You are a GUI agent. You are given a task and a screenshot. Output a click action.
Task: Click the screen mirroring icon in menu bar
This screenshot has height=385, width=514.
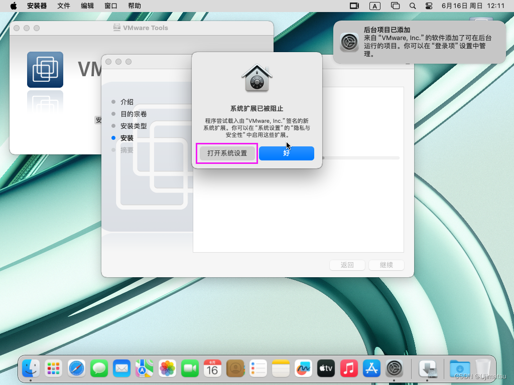click(354, 6)
